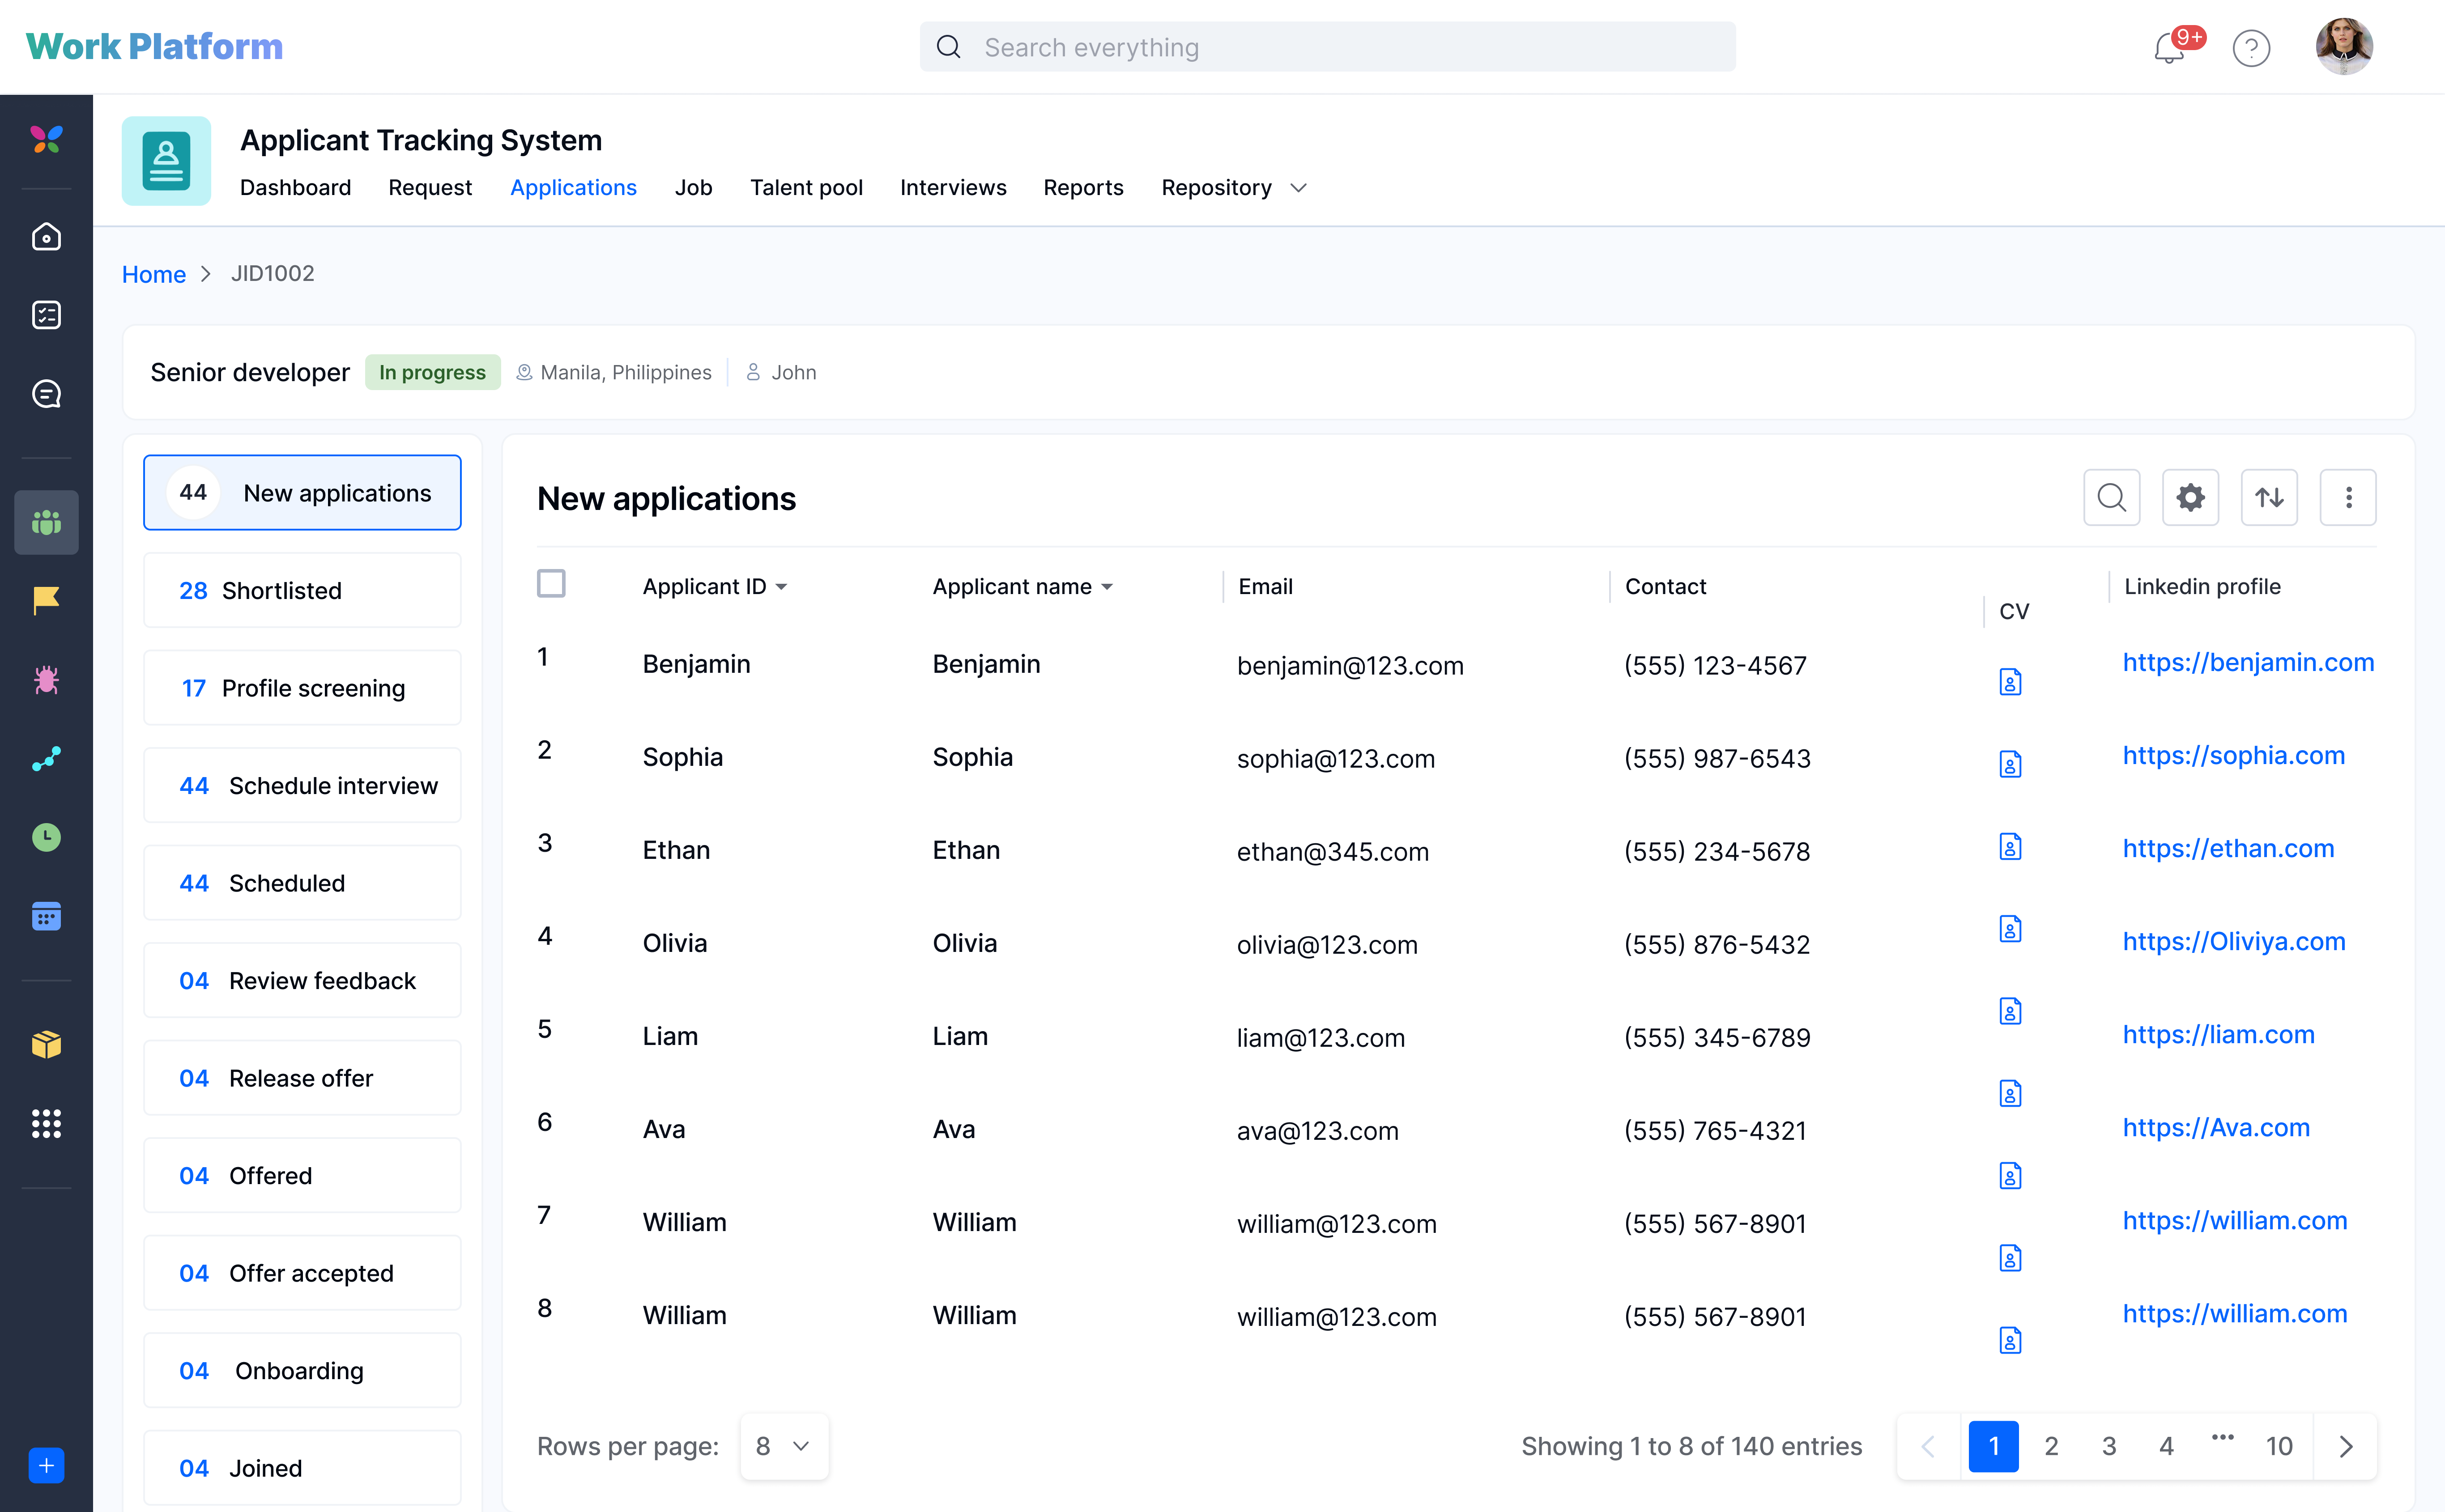Select the Offer accepted stage

tap(302, 1273)
